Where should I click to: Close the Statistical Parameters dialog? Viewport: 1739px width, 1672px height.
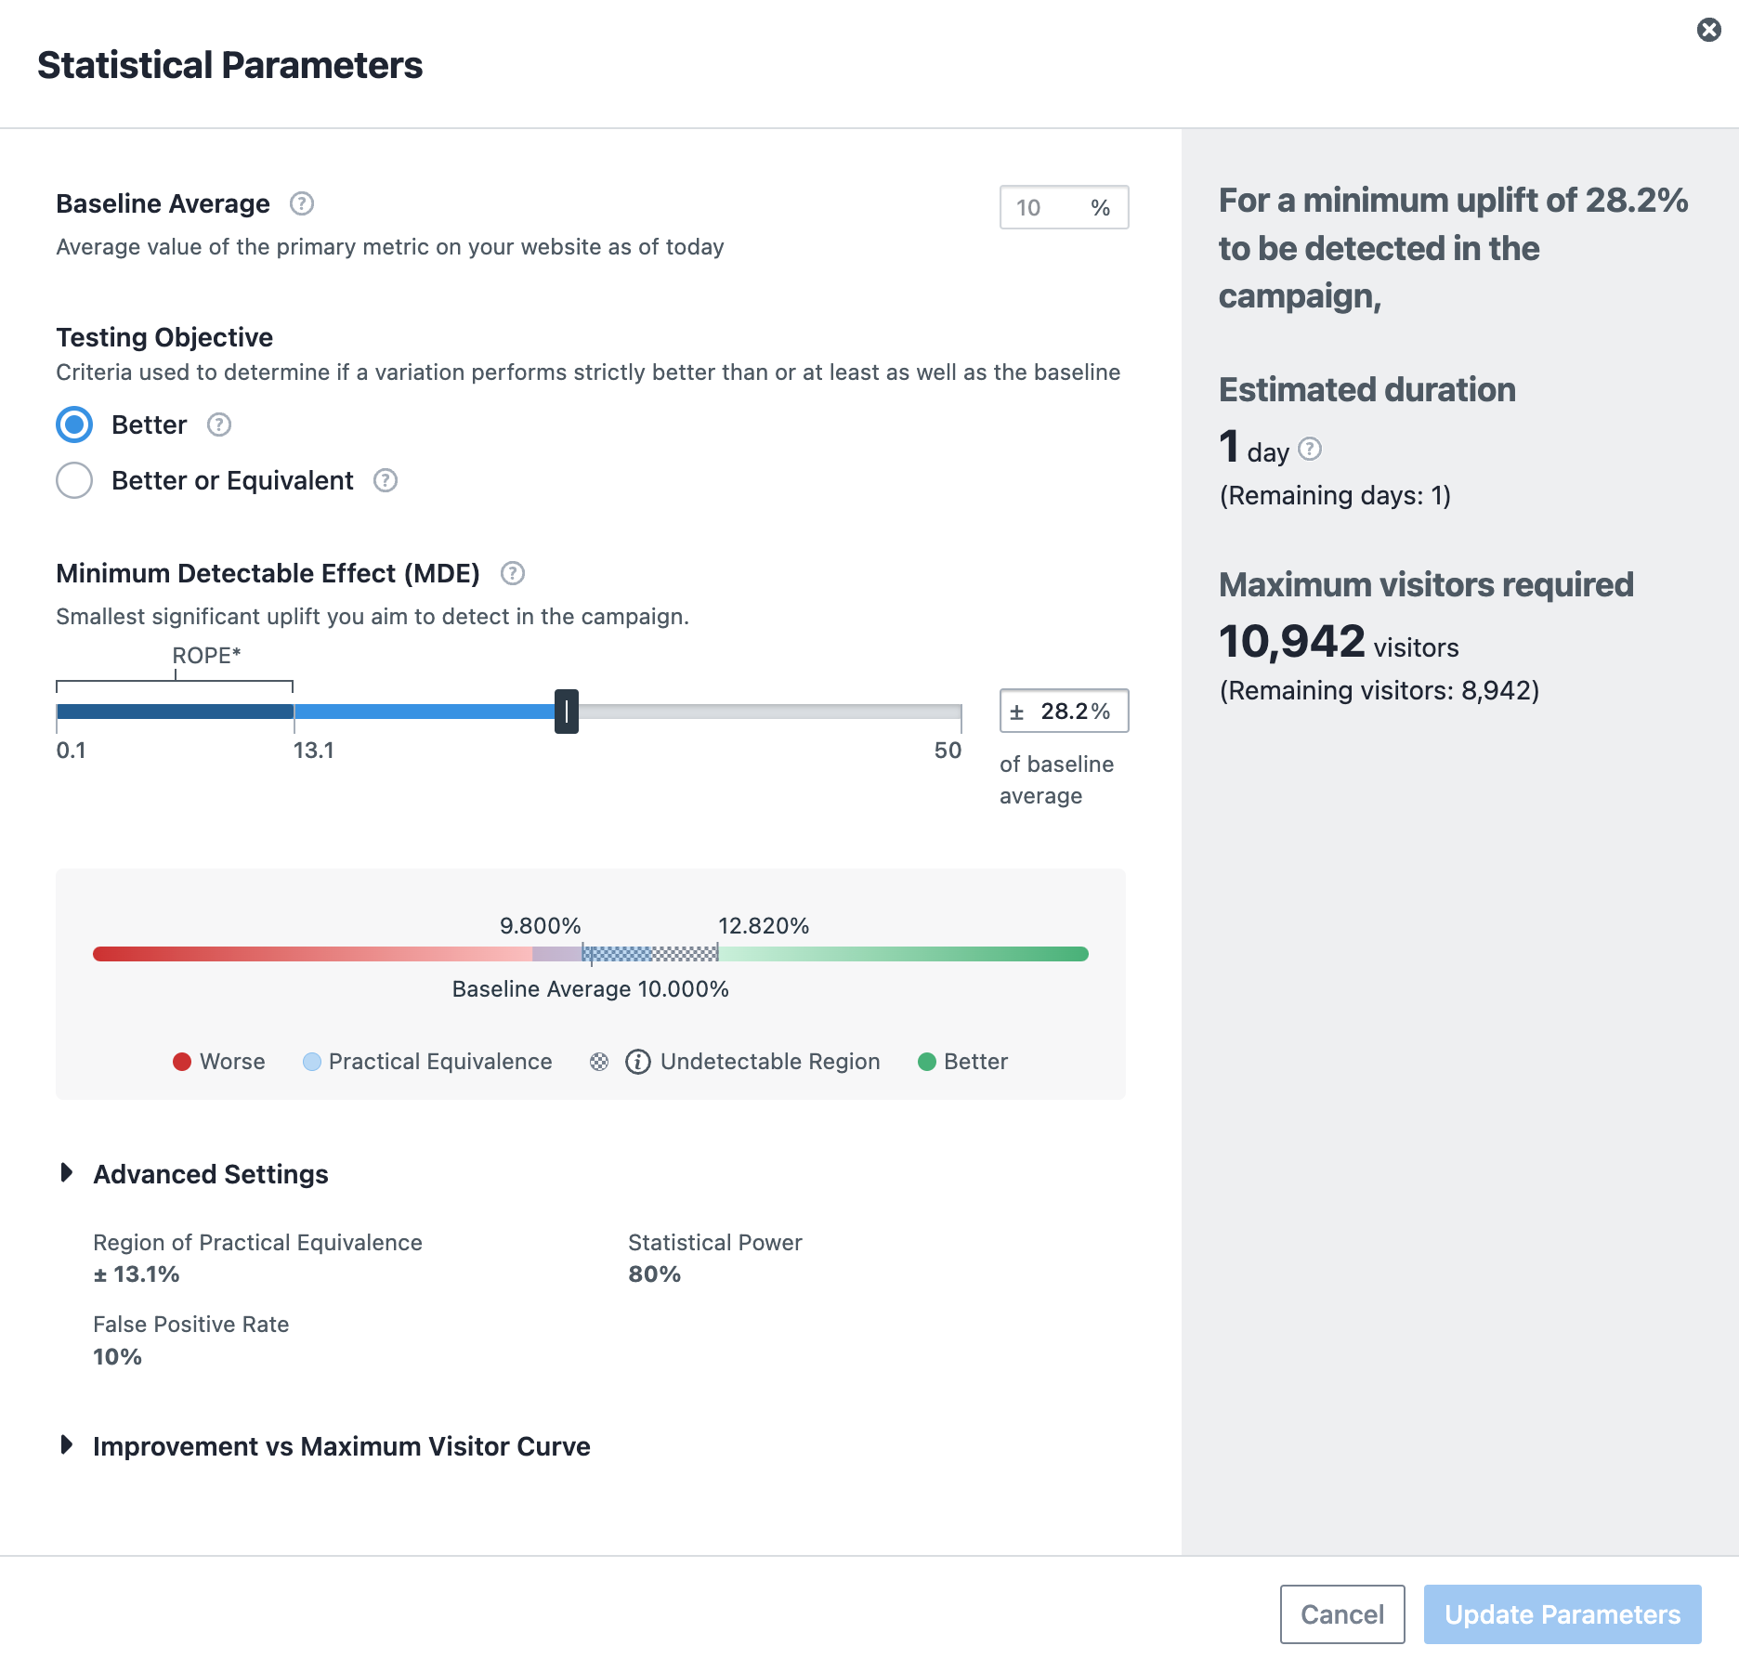[x=1708, y=30]
